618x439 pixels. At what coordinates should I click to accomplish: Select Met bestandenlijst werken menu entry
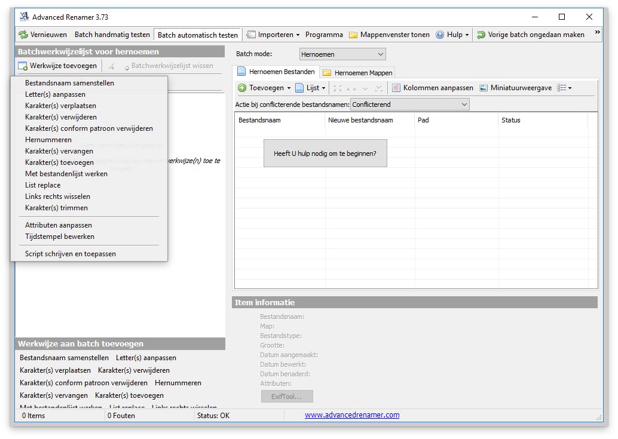click(89, 174)
